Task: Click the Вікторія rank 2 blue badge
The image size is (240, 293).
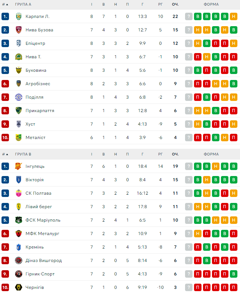Action: [5, 180]
